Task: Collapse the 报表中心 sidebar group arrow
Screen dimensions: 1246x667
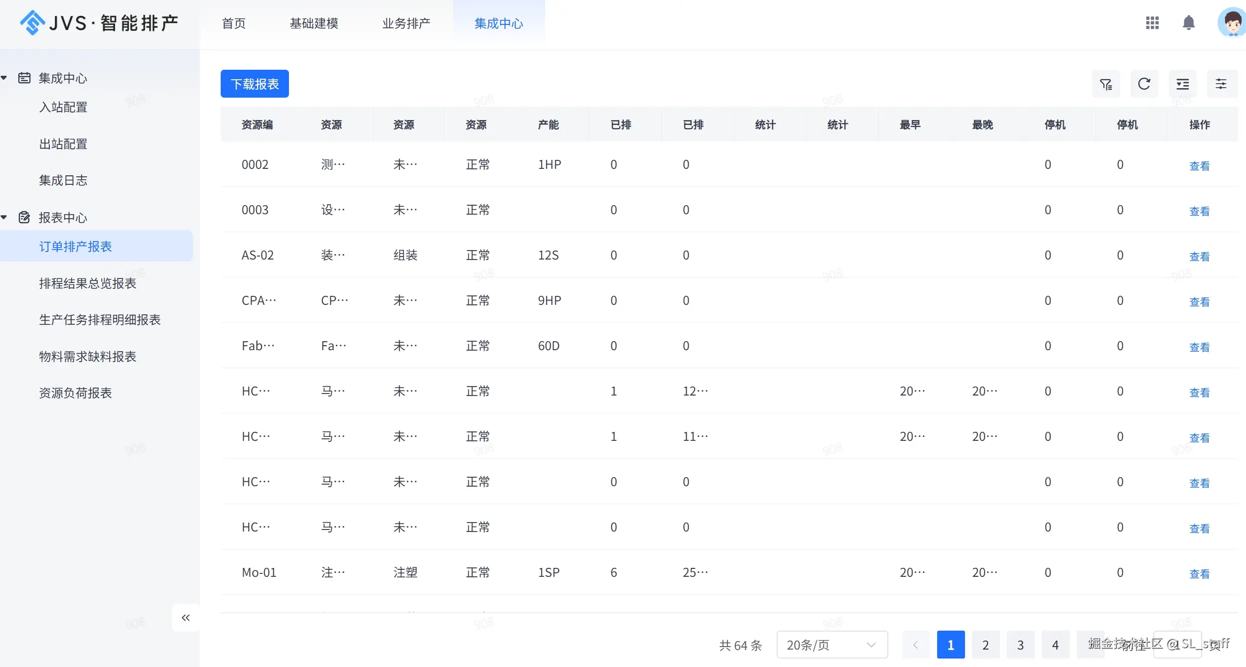Action: tap(4, 217)
